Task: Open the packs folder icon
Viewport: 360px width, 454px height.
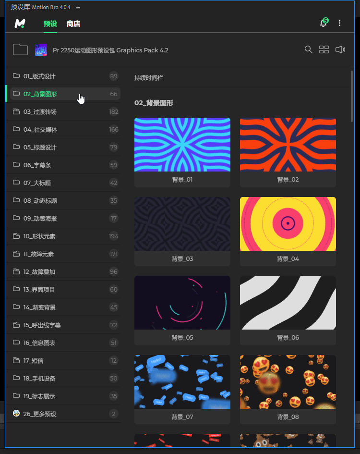Action: point(20,50)
